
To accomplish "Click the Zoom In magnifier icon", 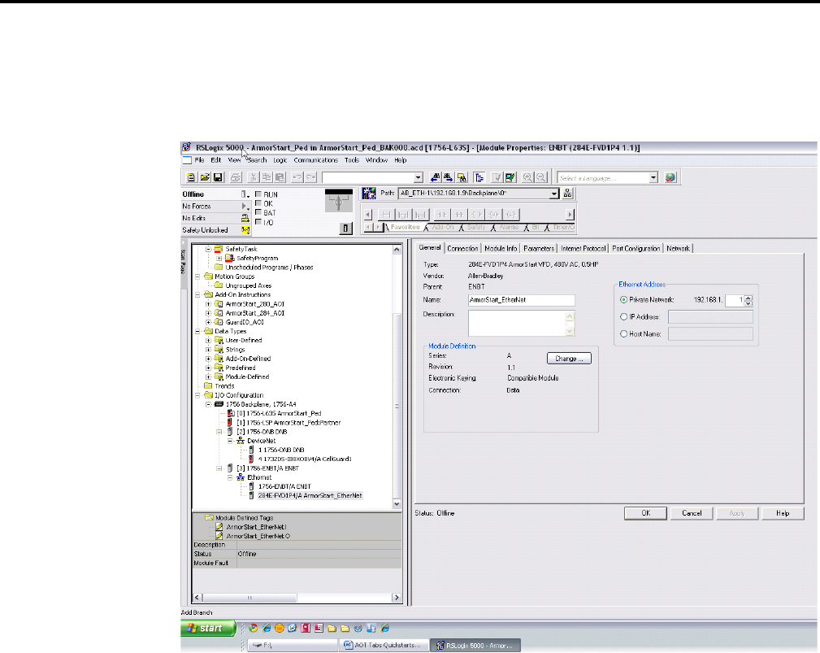I will point(527,178).
